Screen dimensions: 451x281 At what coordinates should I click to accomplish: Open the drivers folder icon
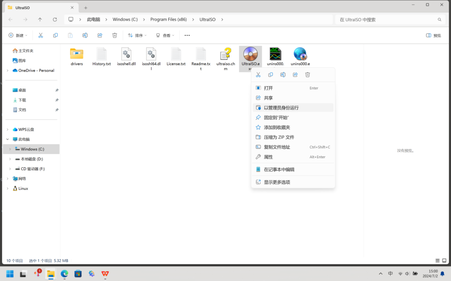[76, 54]
